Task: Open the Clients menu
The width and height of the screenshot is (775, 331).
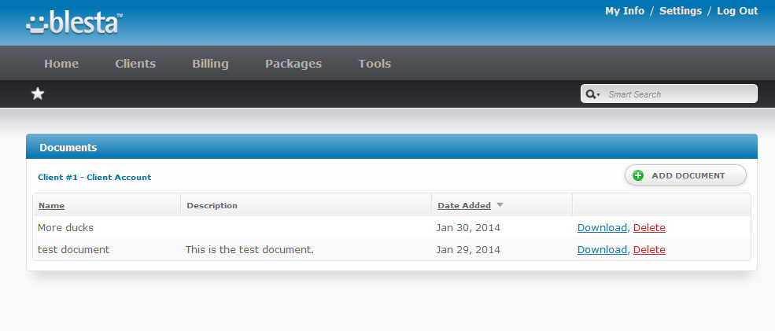Action: 135,63
